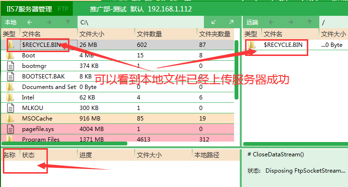
Task: Go up one level in remote panel
Action: point(310,22)
